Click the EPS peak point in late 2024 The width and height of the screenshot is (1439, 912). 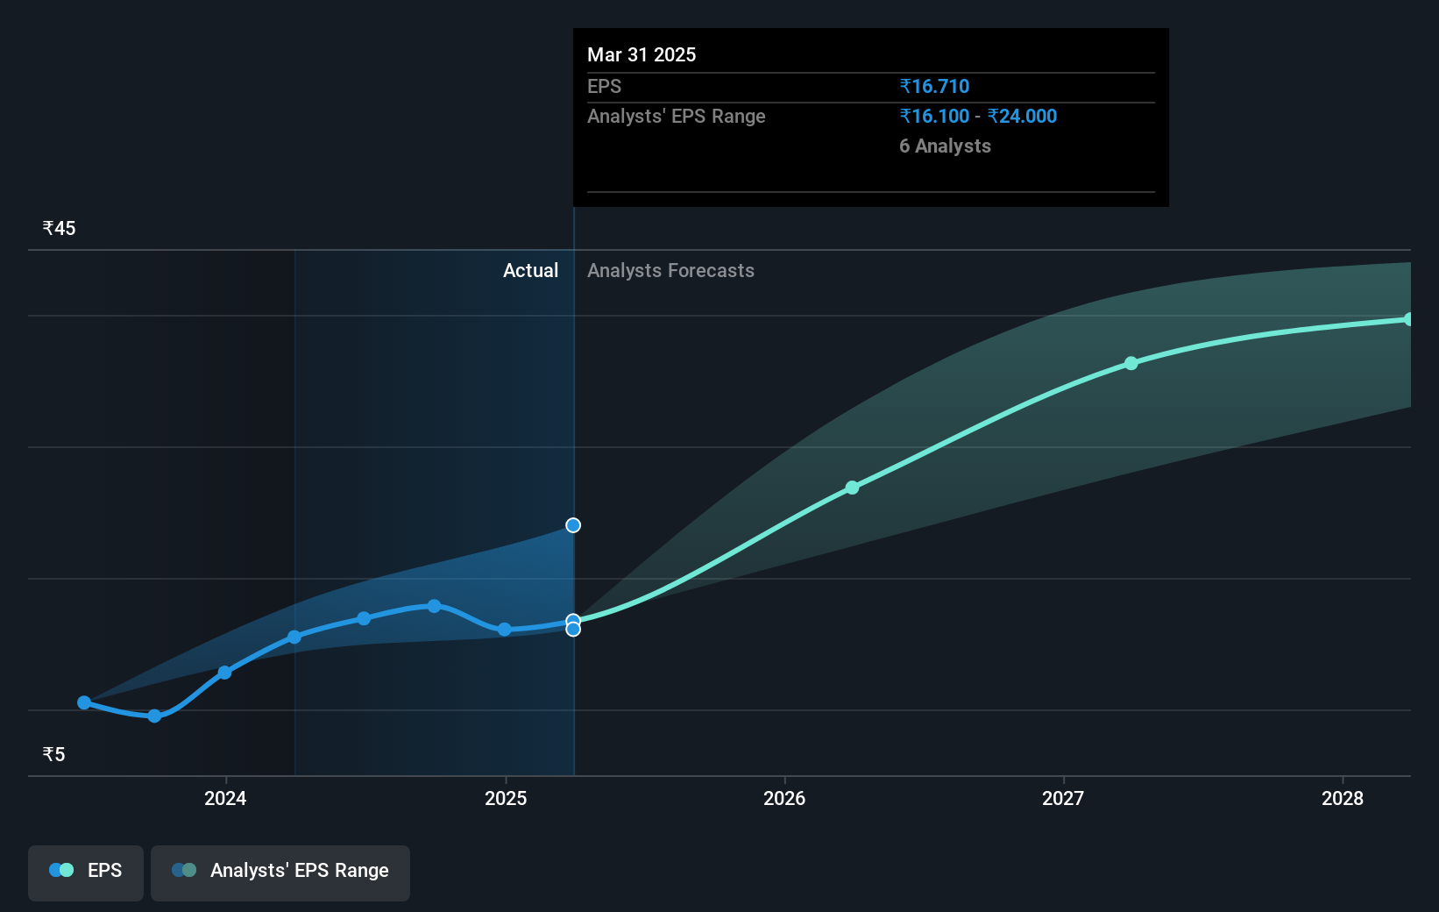tap(435, 606)
